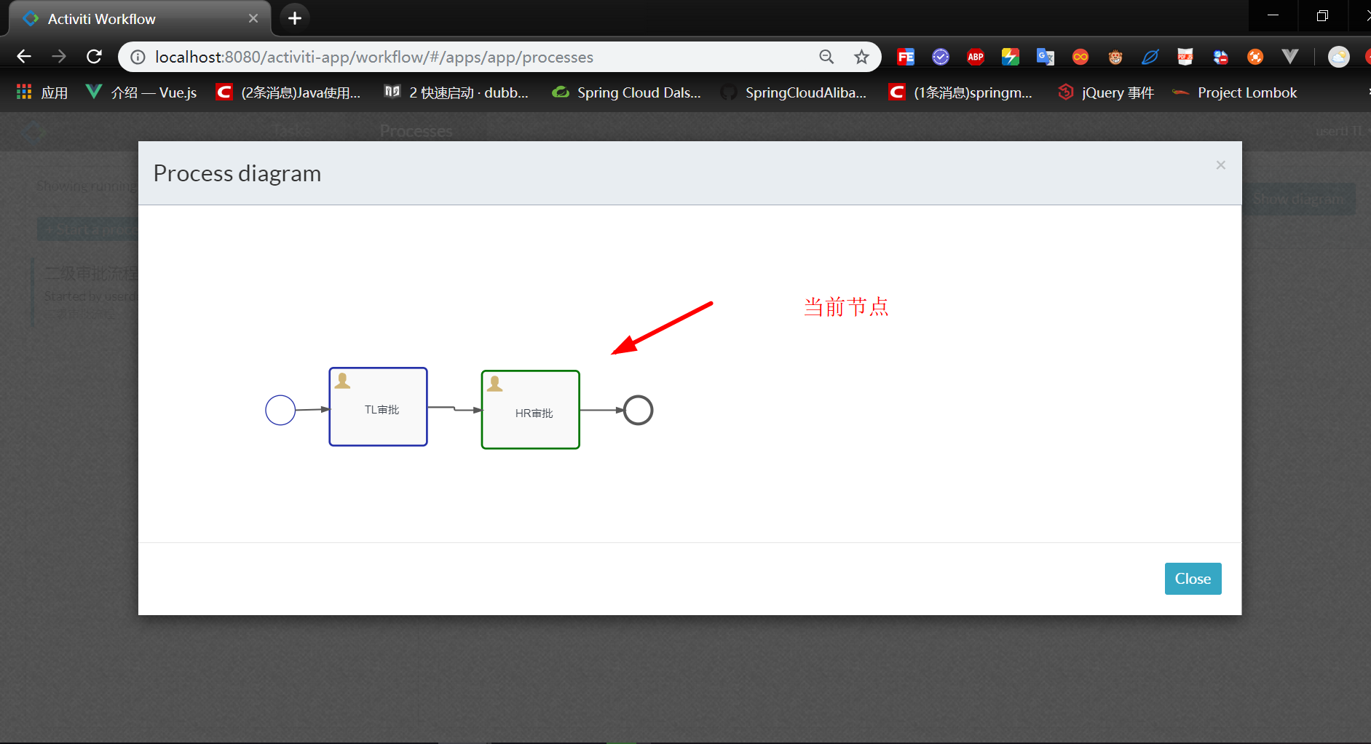This screenshot has width=1371, height=744.
Task: Open the (2条消息)Java使用 bookmark
Action: 288,92
